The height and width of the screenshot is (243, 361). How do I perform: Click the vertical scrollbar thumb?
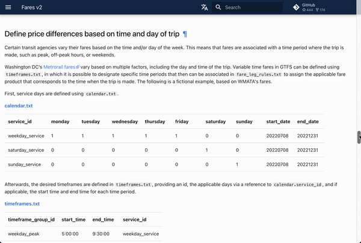[x=359, y=137]
